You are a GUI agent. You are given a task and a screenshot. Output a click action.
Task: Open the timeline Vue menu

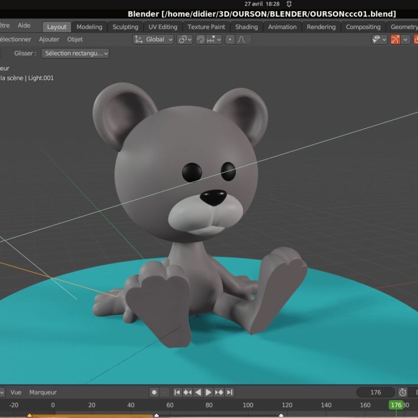[x=16, y=392]
